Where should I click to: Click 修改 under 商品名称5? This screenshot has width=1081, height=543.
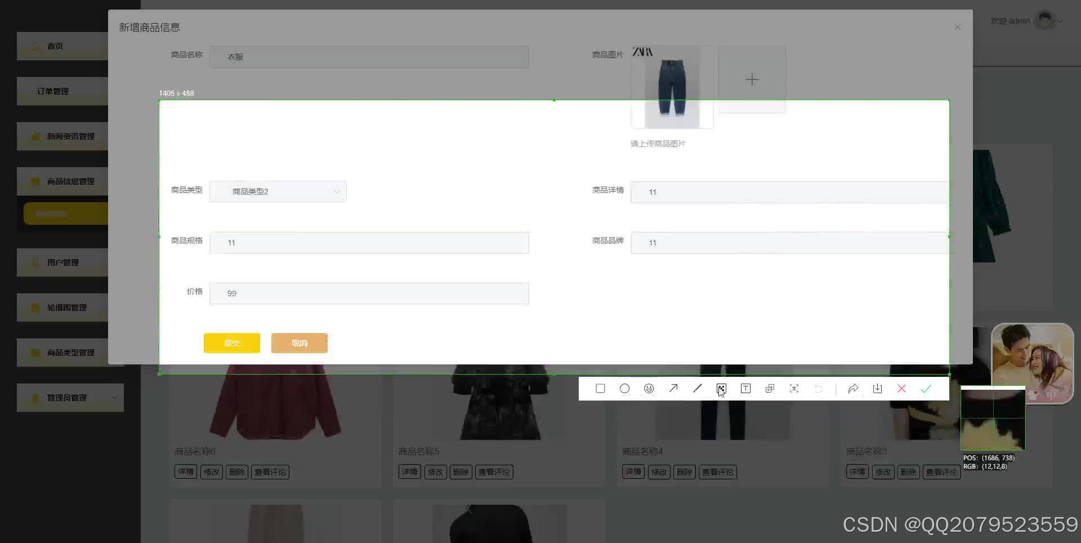(435, 472)
